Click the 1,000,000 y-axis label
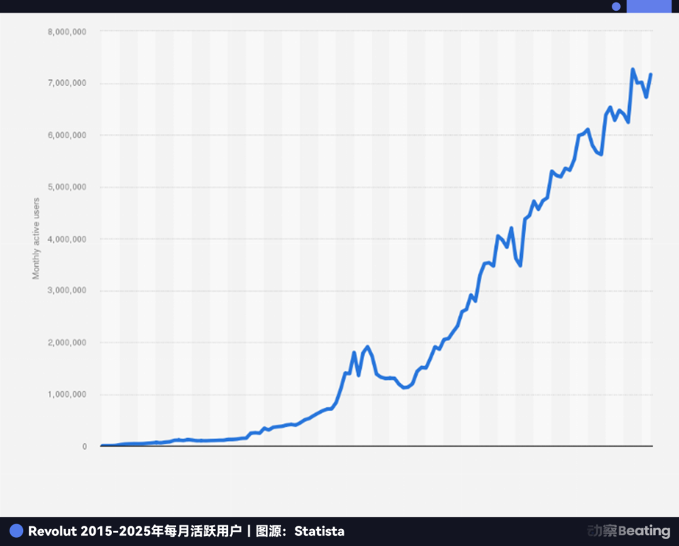The width and height of the screenshot is (679, 546). tap(67, 394)
